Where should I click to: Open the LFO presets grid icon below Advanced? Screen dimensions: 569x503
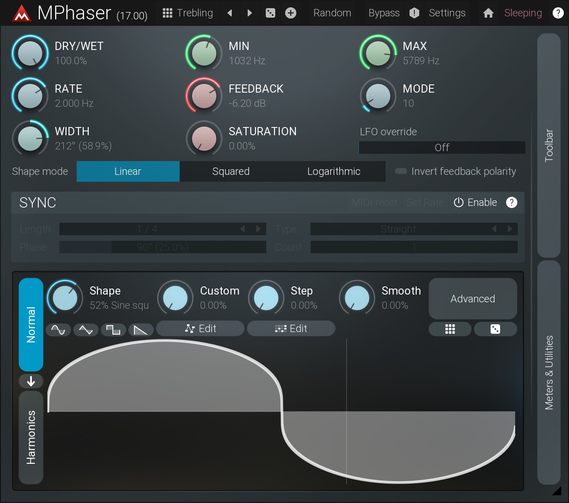point(450,329)
